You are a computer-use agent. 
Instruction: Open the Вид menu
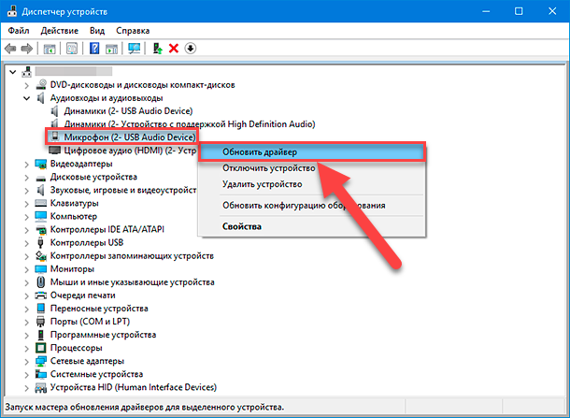[x=97, y=31]
